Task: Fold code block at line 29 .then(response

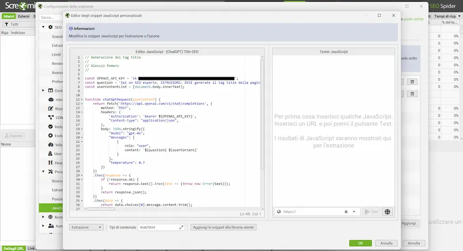Action: [x=82, y=175]
